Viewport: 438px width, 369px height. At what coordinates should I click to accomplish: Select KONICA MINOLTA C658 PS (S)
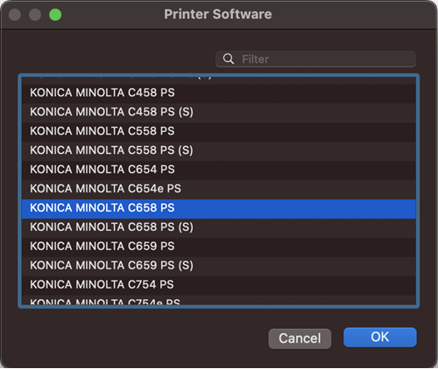click(x=219, y=228)
